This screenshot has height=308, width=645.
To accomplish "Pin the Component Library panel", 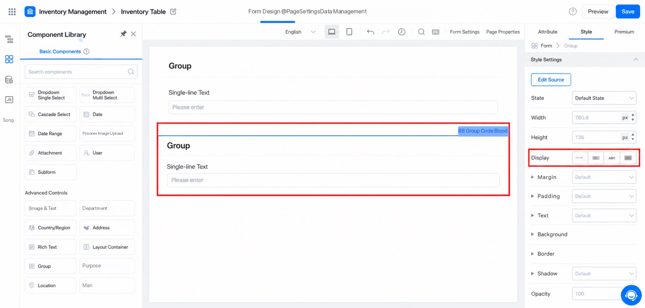I will point(123,34).
